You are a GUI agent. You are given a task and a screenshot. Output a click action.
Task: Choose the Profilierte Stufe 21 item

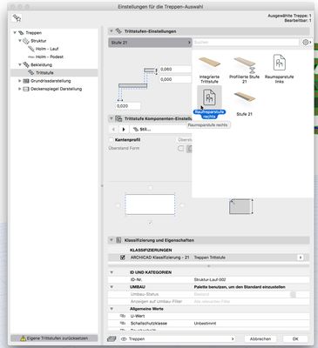(244, 64)
